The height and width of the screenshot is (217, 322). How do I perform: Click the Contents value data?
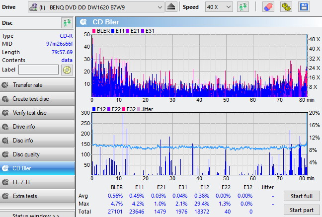[67, 60]
